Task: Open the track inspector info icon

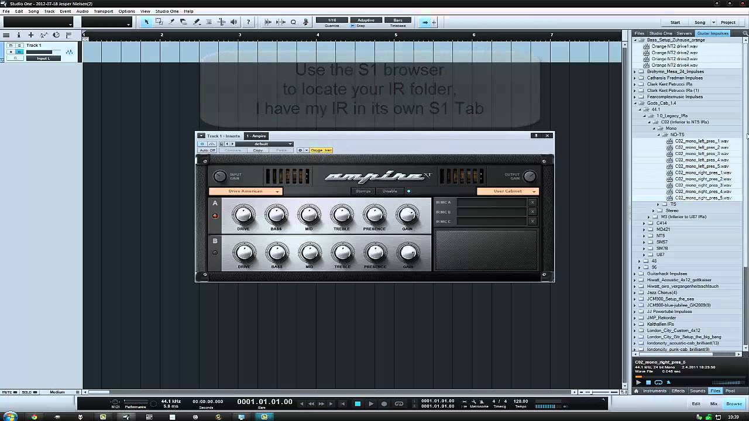Action: tap(19, 35)
